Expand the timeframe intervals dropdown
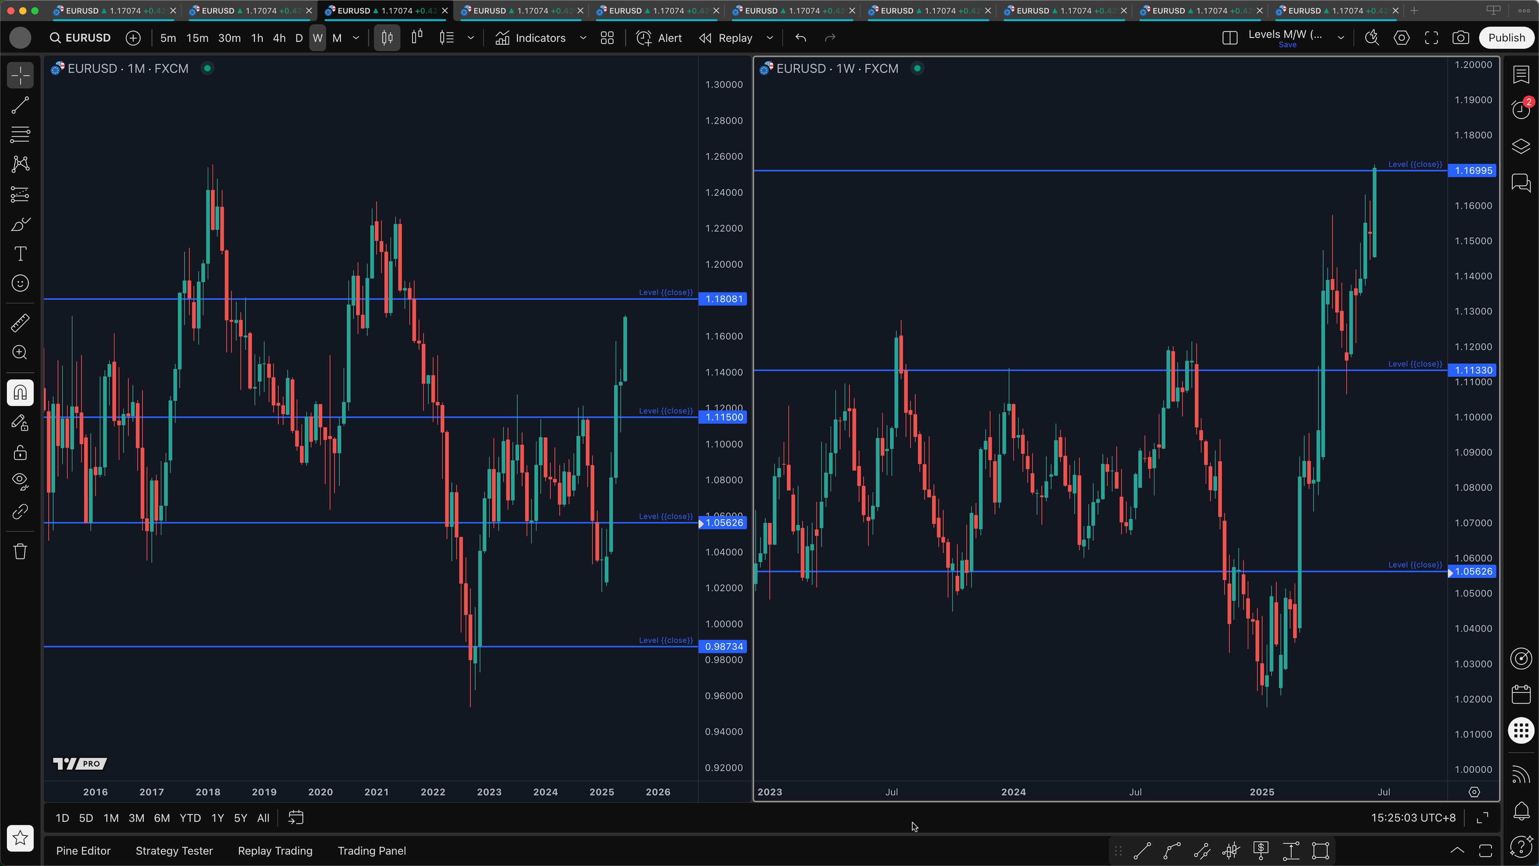 [356, 38]
